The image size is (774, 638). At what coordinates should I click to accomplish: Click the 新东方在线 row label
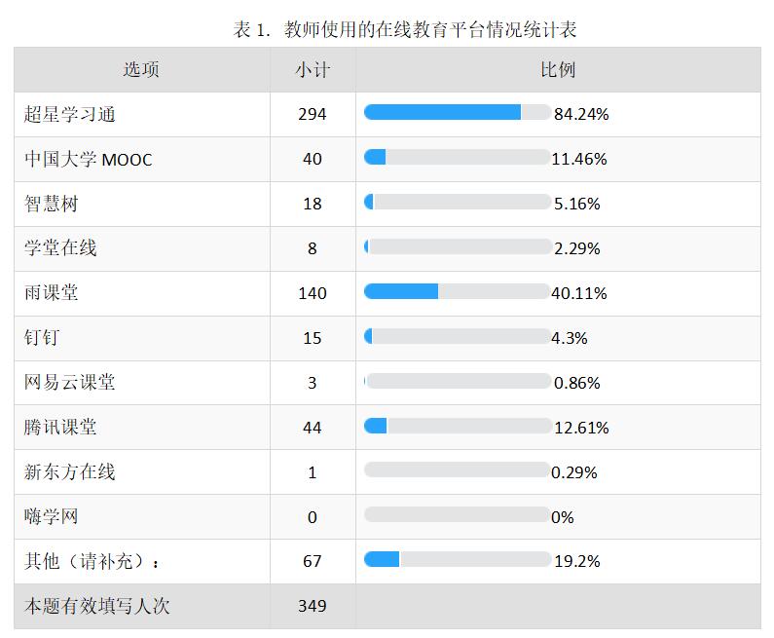point(69,472)
